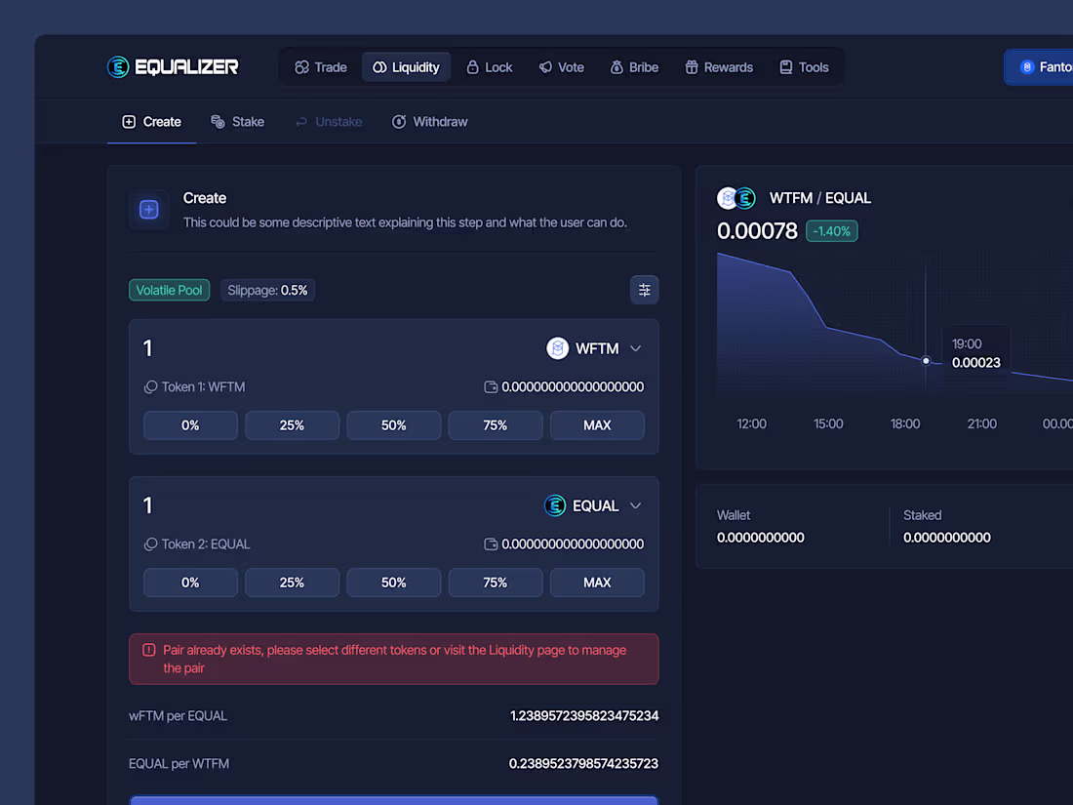Click the Create plus icon above descriptive text

click(x=148, y=210)
